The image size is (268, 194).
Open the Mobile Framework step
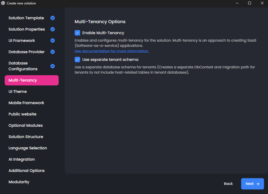point(26,103)
